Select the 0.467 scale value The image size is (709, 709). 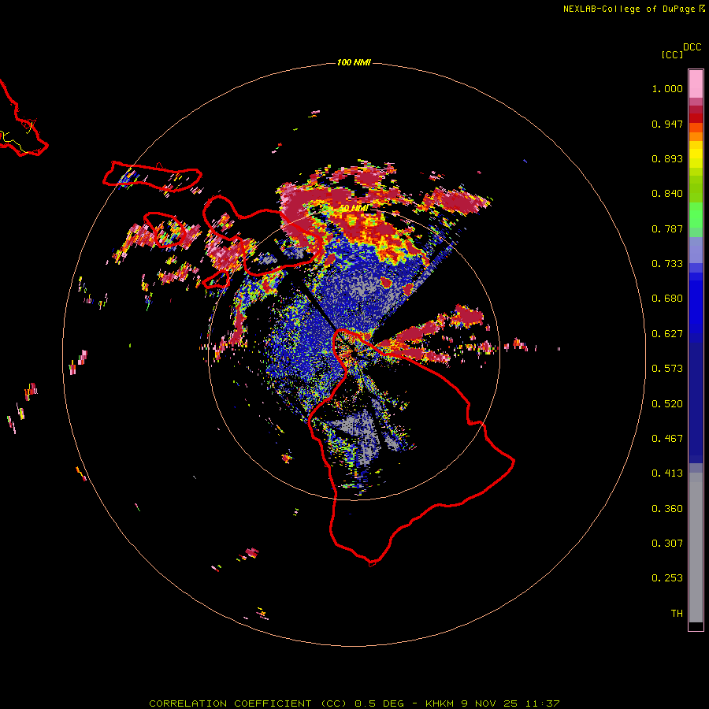(x=667, y=439)
